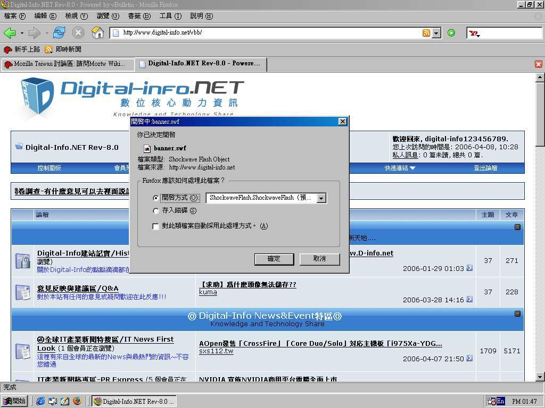
Task: Enable 對此類檔案自動採用此處理方式 checkbox
Action: pos(156,226)
